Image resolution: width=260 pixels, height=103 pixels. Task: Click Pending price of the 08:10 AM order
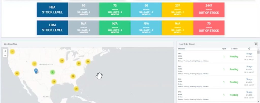pos(234,69)
